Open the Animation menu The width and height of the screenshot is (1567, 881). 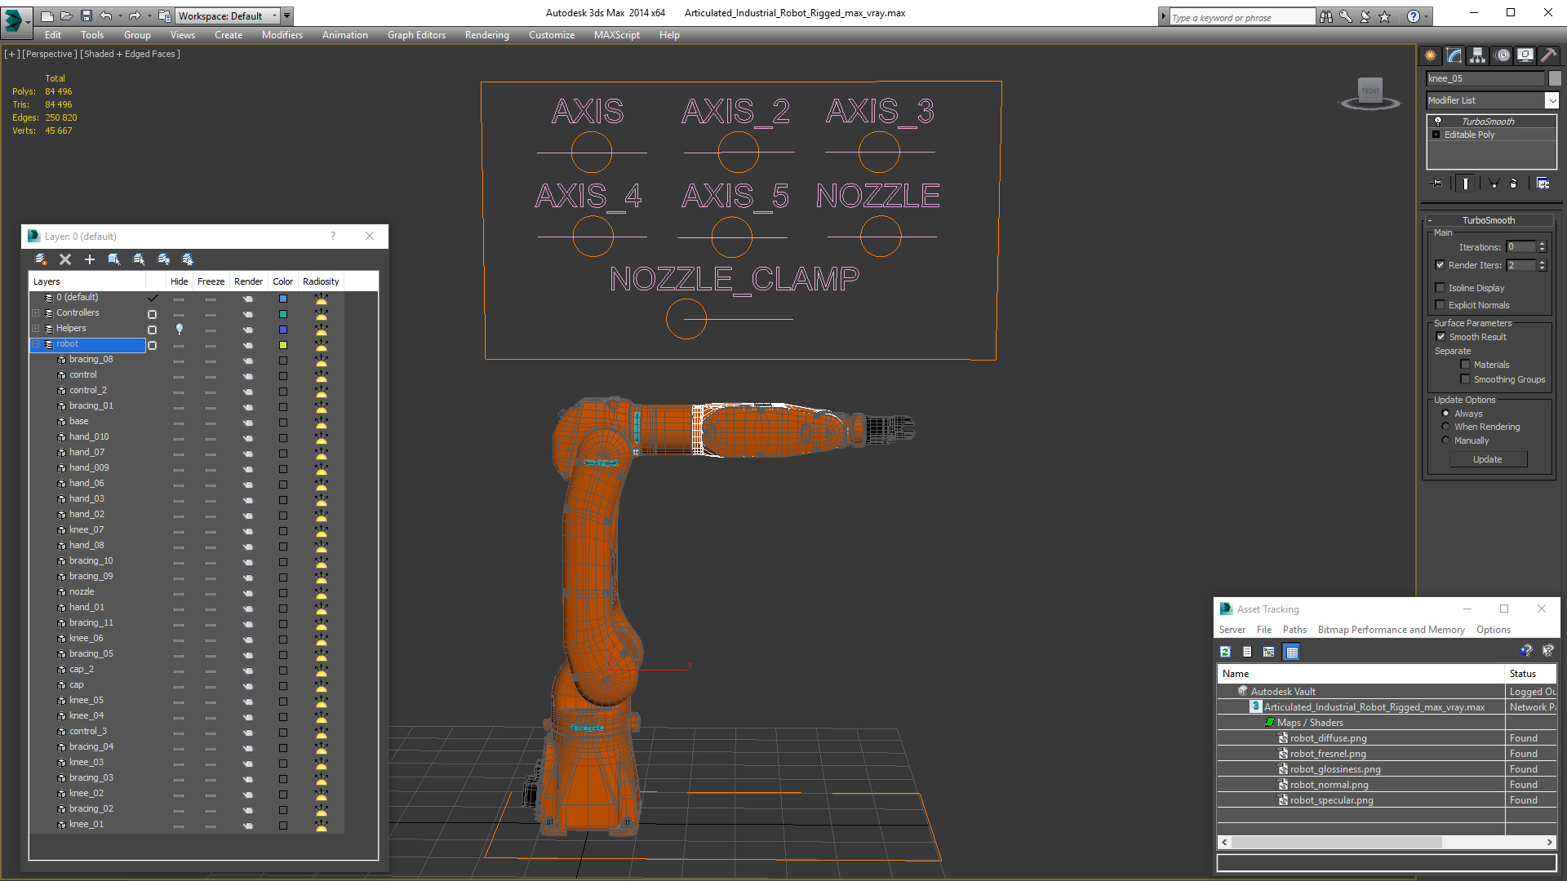coord(345,35)
